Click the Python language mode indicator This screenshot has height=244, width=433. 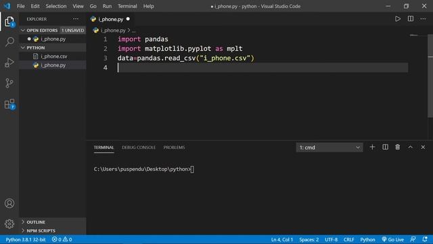(x=367, y=239)
